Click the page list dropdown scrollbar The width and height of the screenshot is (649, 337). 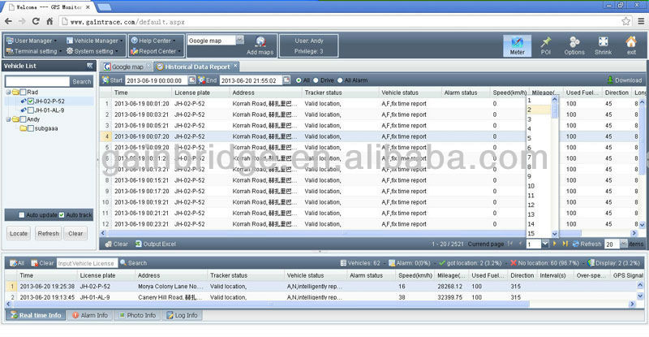555,110
